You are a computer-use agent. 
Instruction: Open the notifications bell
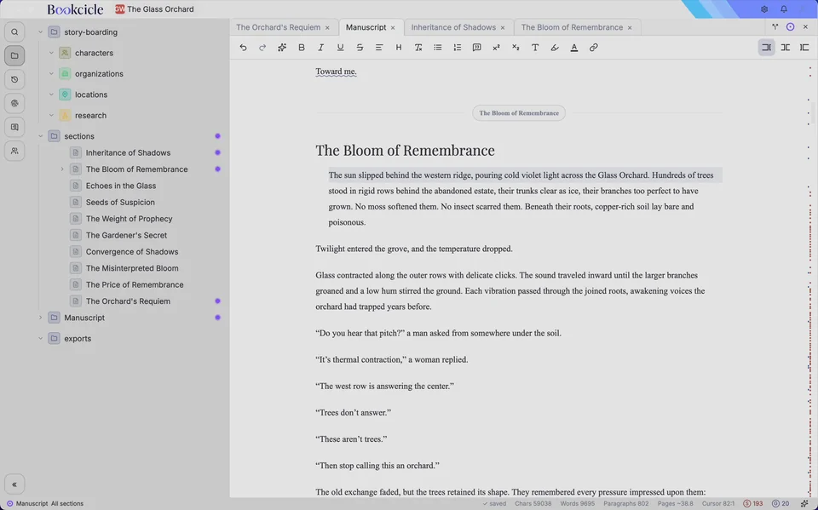(x=784, y=9)
